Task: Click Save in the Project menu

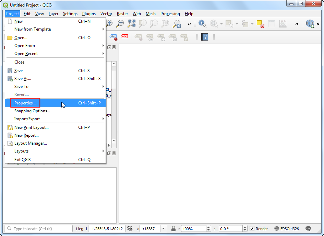Action: [x=56, y=71]
